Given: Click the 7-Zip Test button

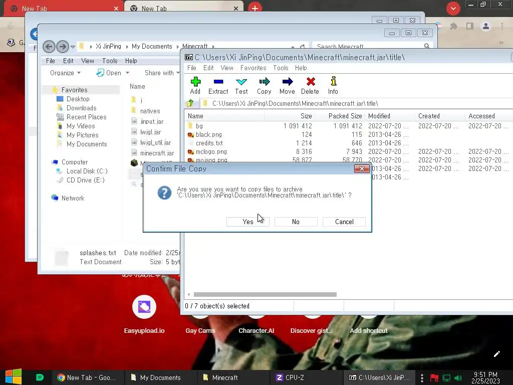Looking at the screenshot, I should pyautogui.click(x=241, y=85).
